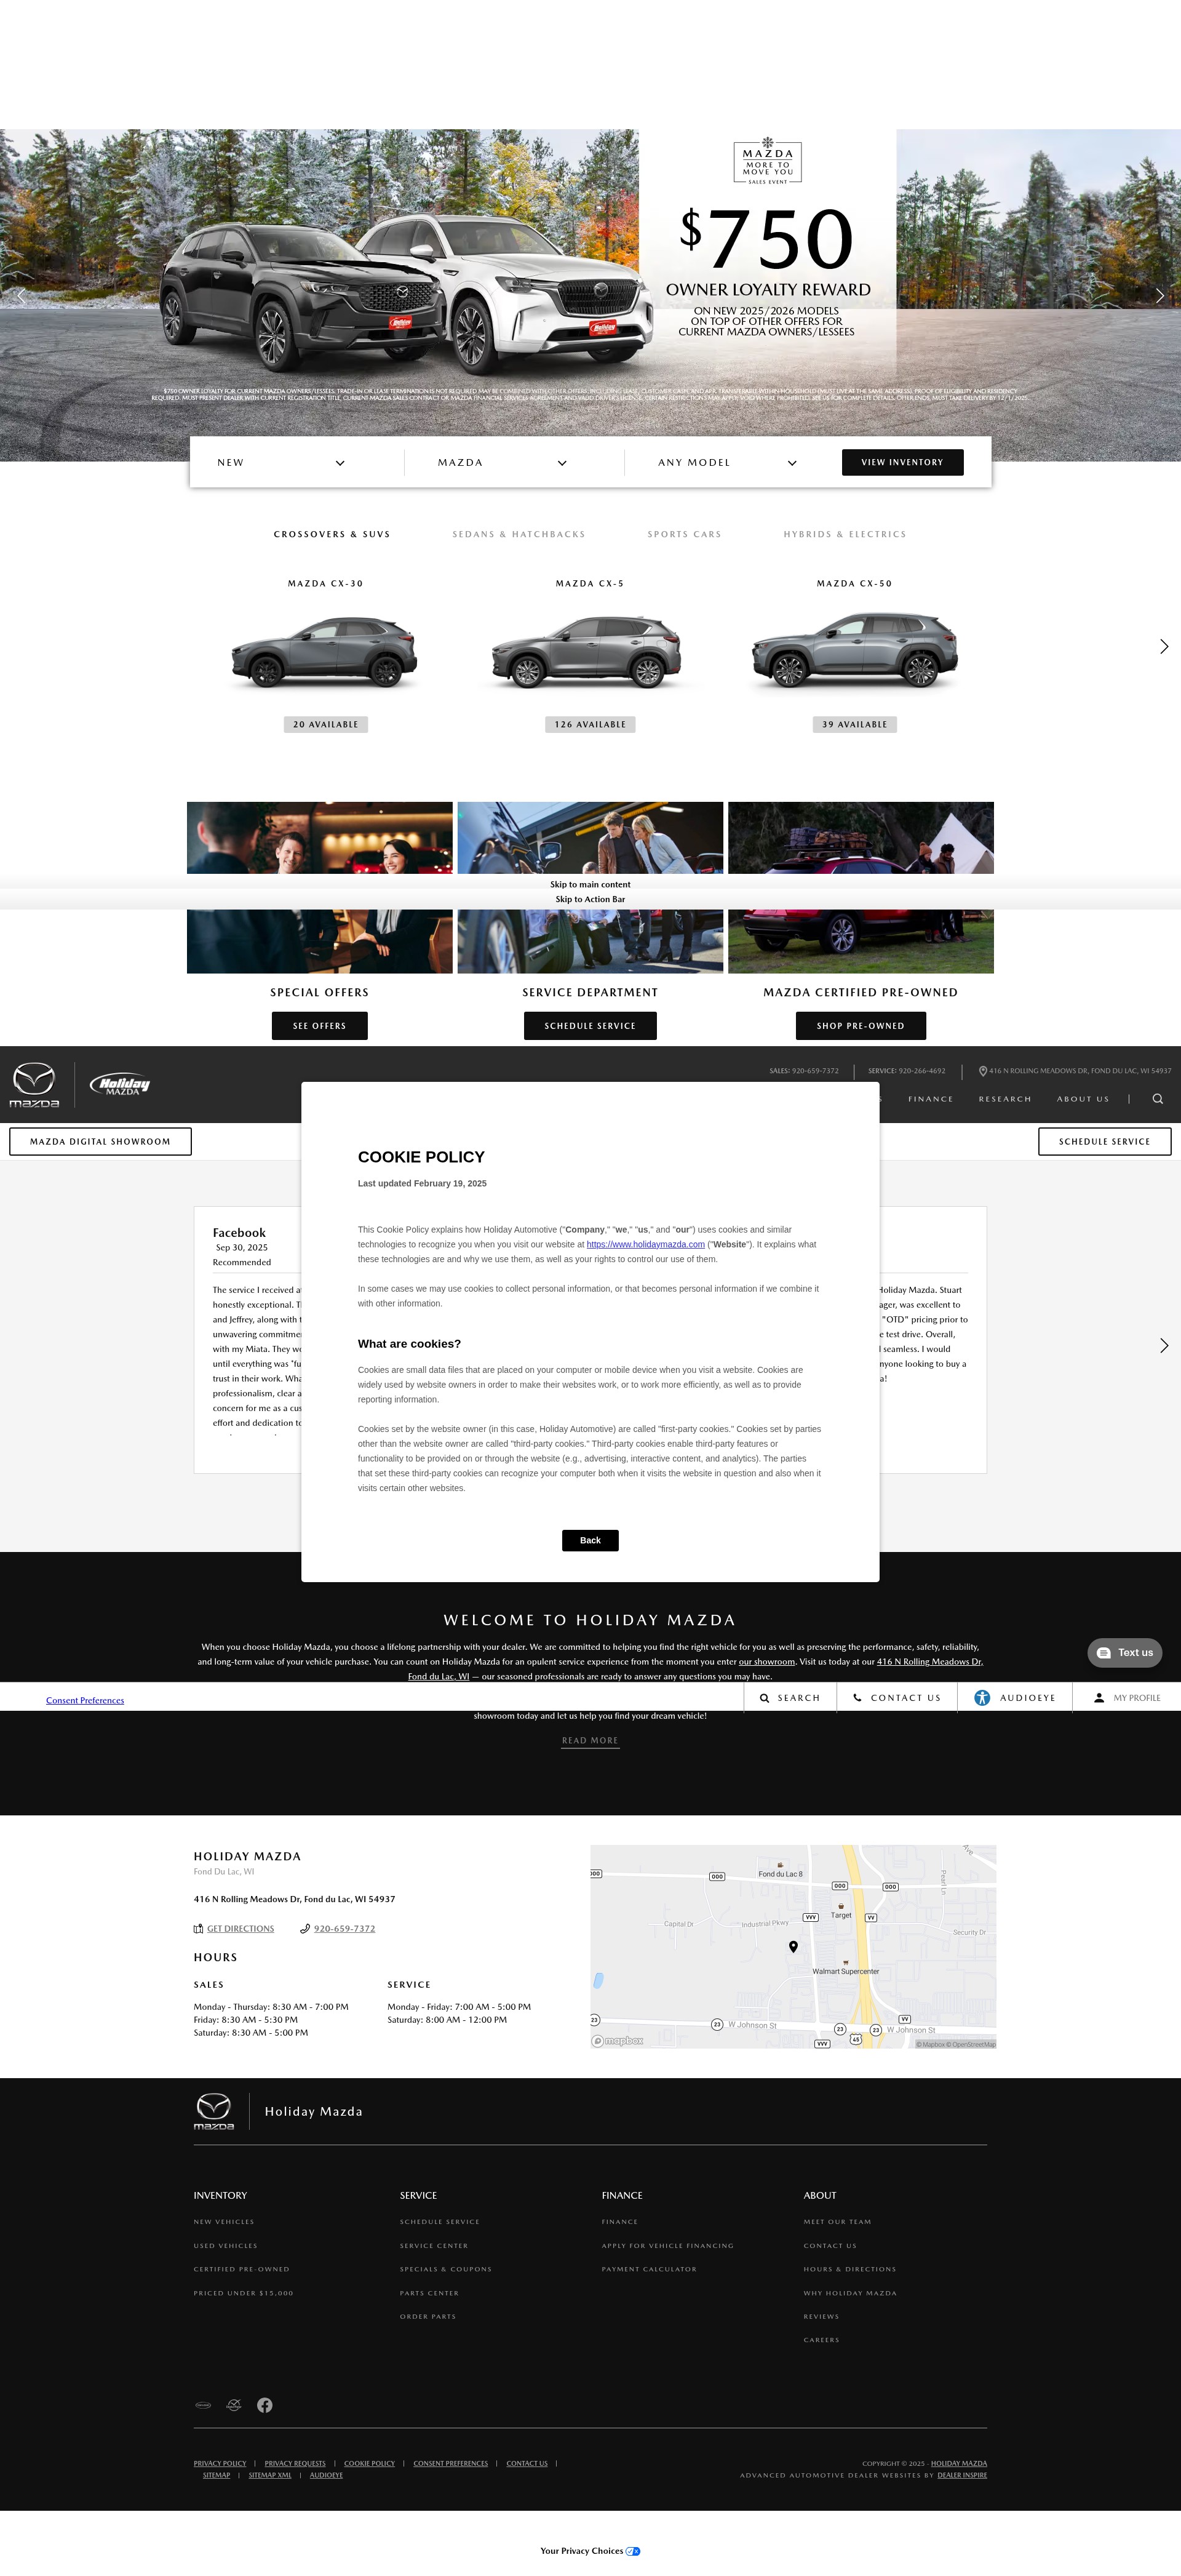
Task: Click the hero slideshow previous arrow
Action: (x=21, y=295)
